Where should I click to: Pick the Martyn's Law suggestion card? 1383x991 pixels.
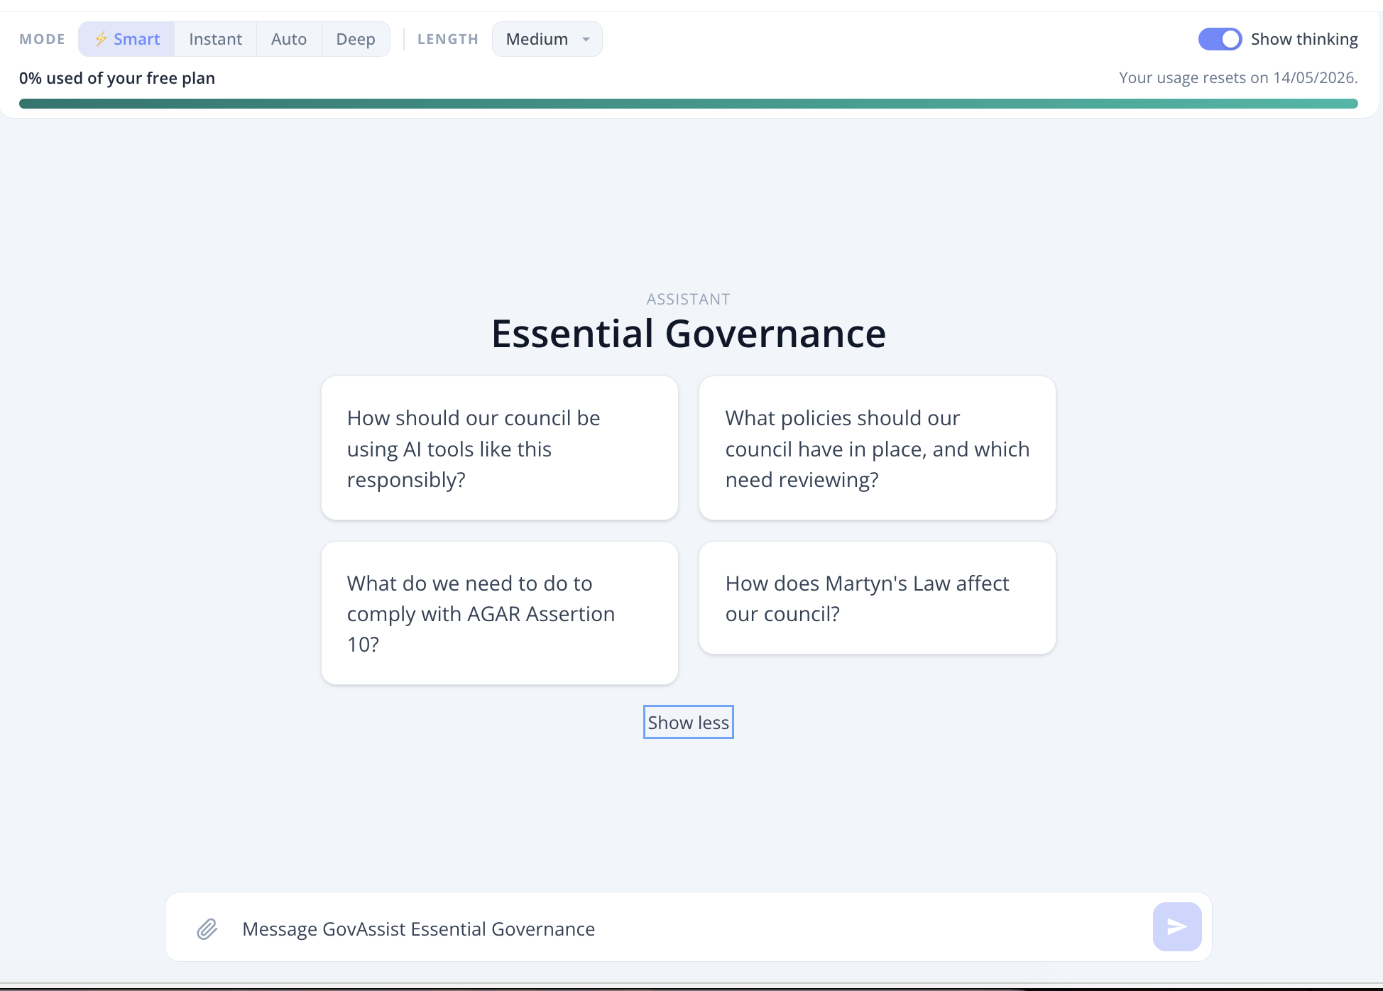[878, 598]
